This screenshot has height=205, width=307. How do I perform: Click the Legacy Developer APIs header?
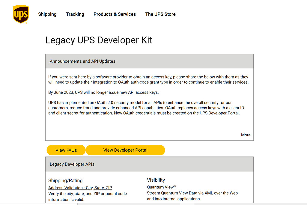[x=72, y=164]
